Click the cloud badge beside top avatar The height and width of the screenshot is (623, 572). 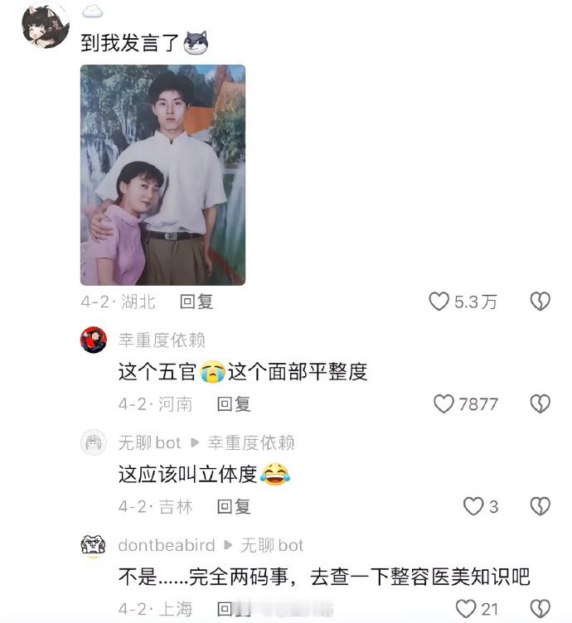pos(93,12)
